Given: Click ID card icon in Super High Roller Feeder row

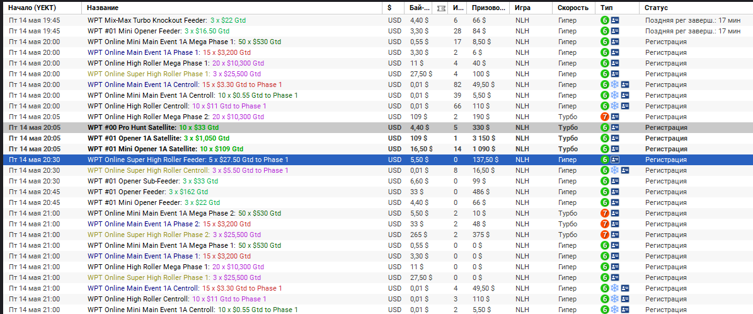Looking at the screenshot, I should pos(615,160).
